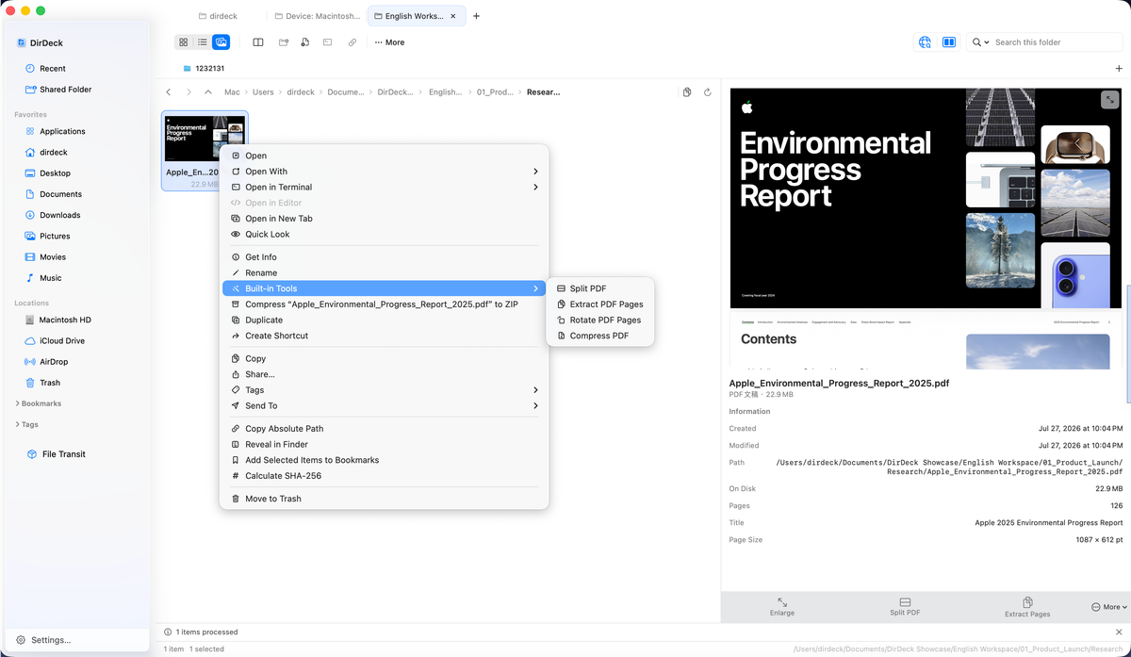Toggle the dual-pane split layout icon
The image size is (1131, 657).
(258, 42)
